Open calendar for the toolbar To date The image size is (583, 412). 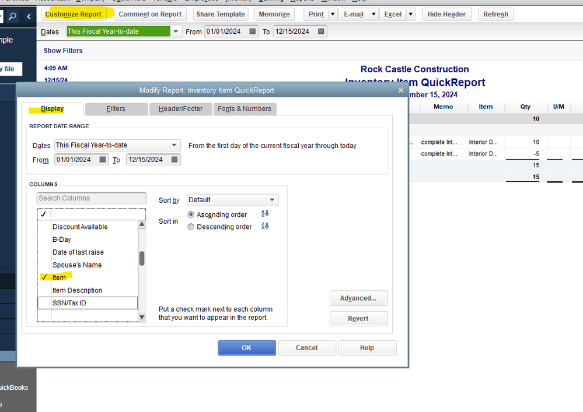321,31
